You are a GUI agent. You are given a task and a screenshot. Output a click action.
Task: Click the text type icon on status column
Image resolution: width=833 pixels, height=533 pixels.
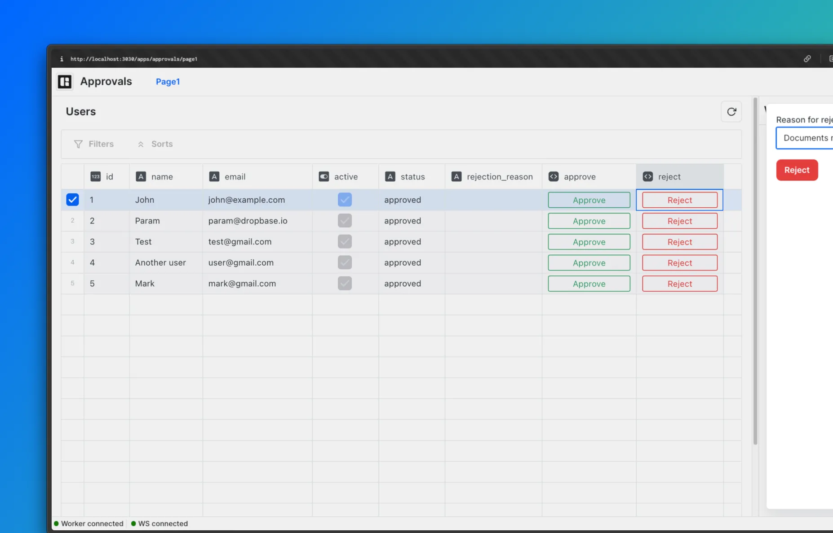tap(389, 176)
